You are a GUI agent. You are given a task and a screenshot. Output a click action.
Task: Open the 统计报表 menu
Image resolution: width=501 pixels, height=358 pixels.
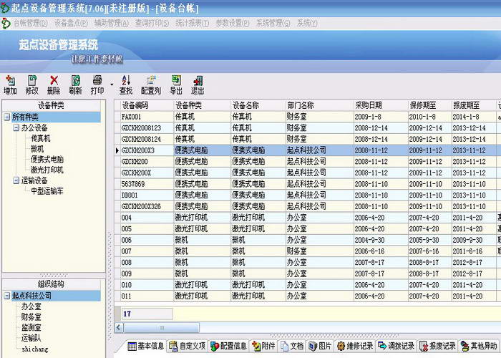[193, 23]
